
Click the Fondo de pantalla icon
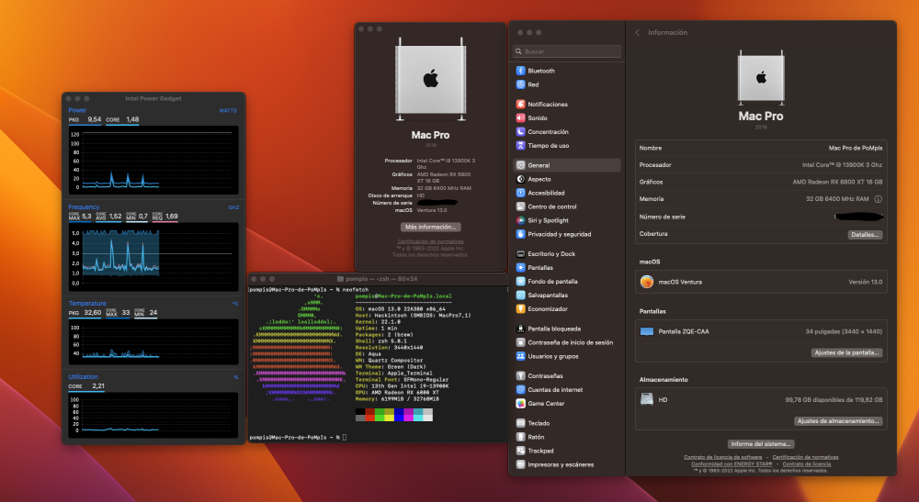tap(520, 282)
